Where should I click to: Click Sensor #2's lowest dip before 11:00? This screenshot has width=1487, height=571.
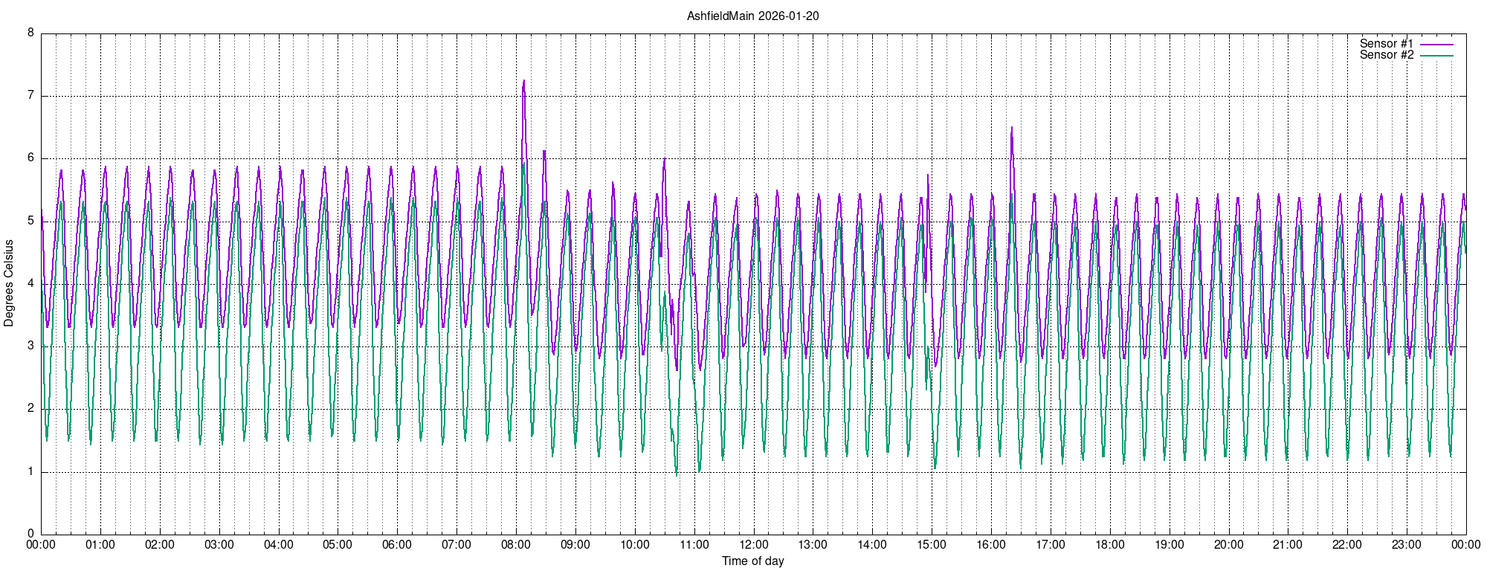click(x=677, y=475)
